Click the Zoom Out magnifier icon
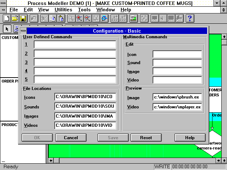The width and height of the screenshot is (227, 170). [87, 18]
